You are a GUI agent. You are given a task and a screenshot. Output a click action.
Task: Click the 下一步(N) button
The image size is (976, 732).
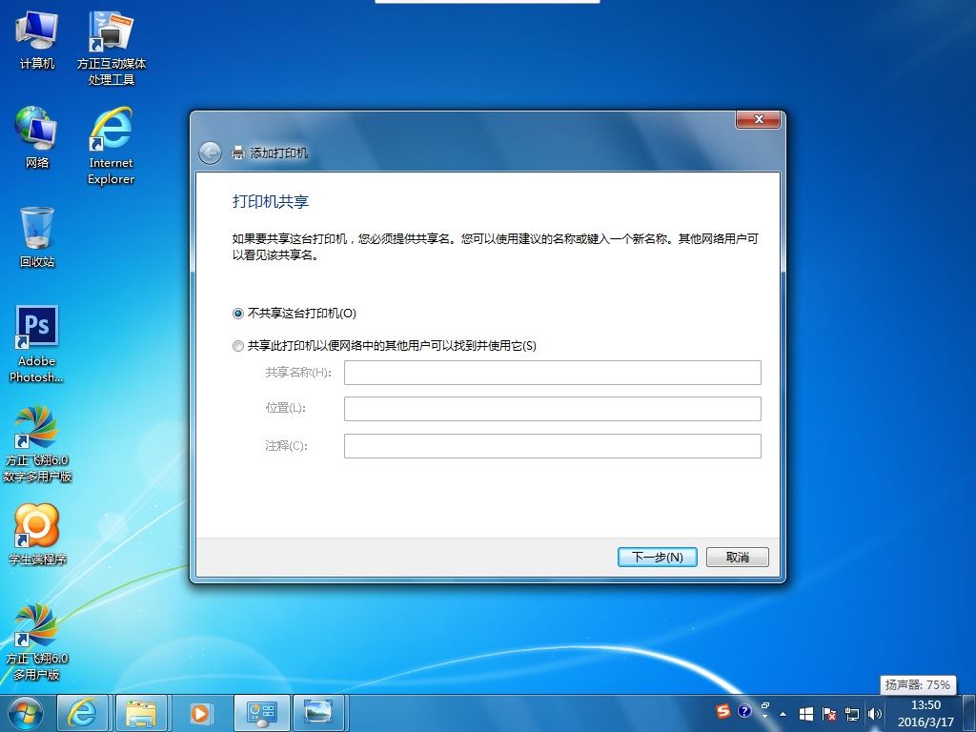coord(658,557)
